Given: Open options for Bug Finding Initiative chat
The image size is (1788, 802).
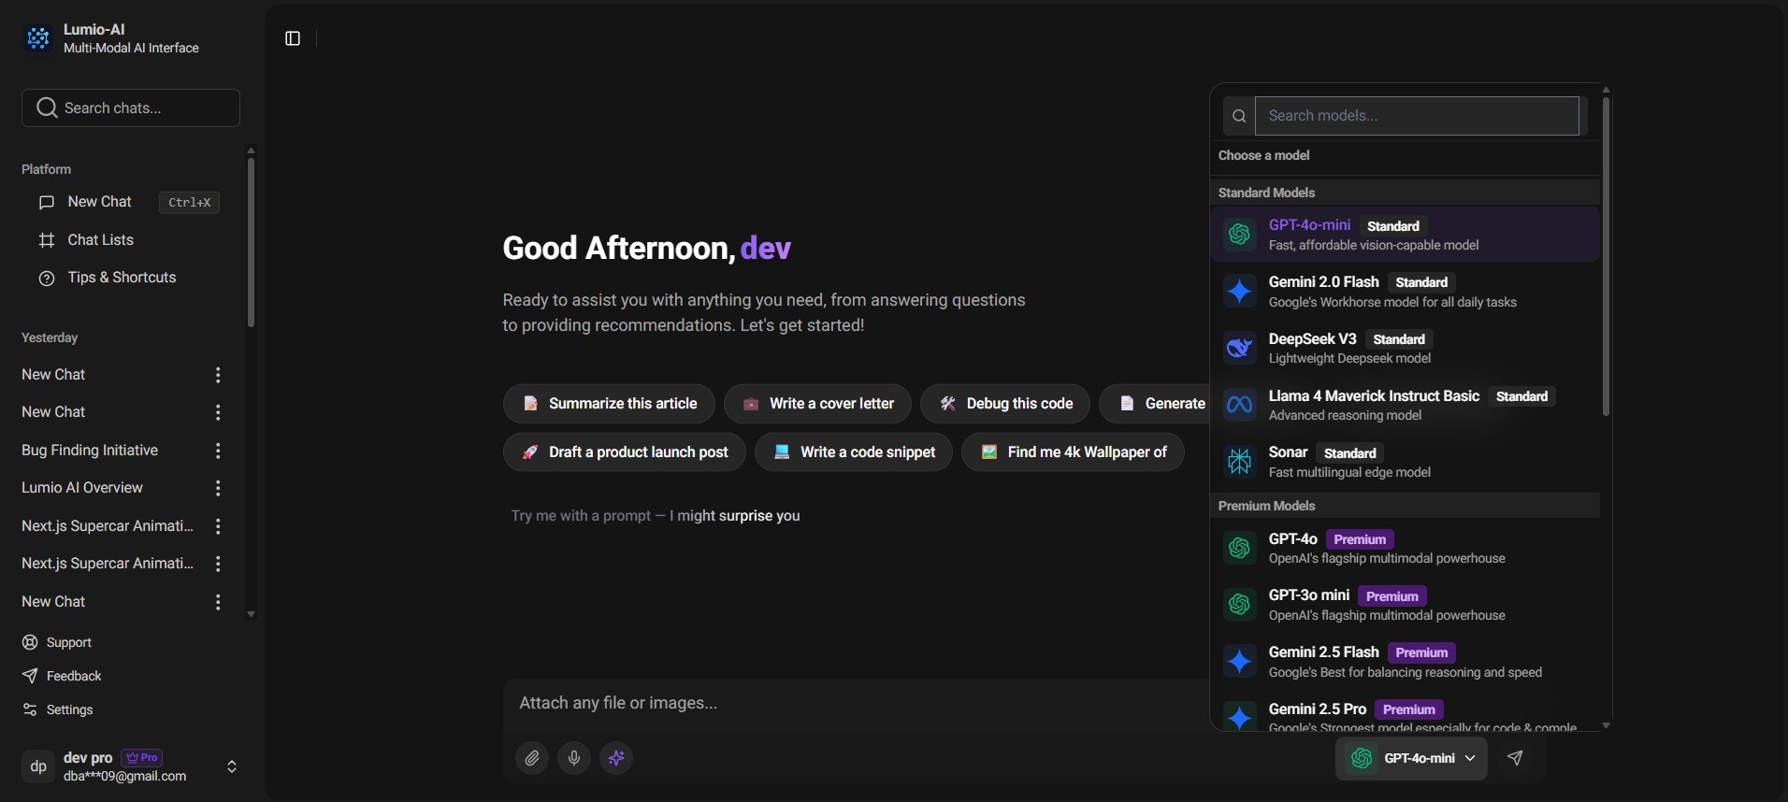Looking at the screenshot, I should [218, 451].
